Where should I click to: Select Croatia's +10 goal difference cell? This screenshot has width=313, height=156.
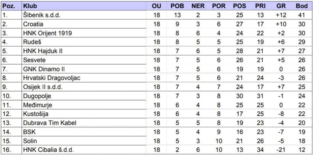click(281, 24)
